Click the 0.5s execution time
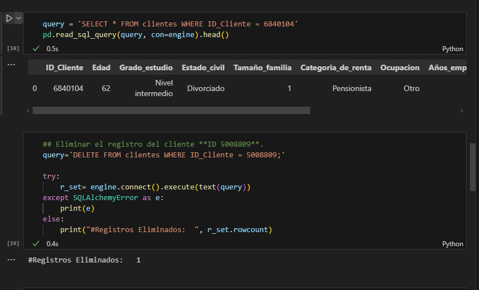 coord(52,49)
